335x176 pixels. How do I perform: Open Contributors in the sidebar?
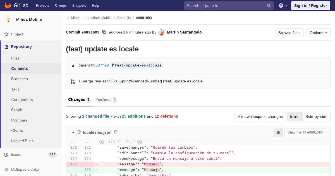click(22, 99)
